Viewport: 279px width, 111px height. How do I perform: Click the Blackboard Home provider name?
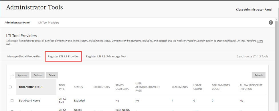tap(29, 100)
